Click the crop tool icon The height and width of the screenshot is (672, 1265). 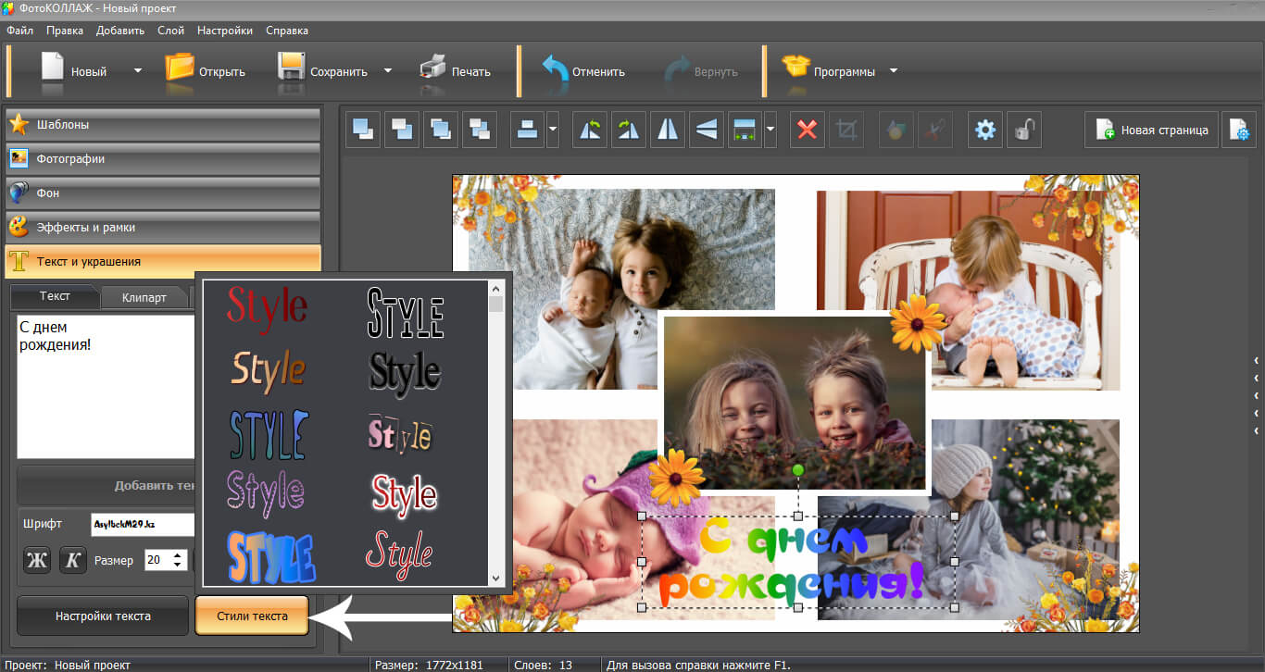tap(845, 130)
